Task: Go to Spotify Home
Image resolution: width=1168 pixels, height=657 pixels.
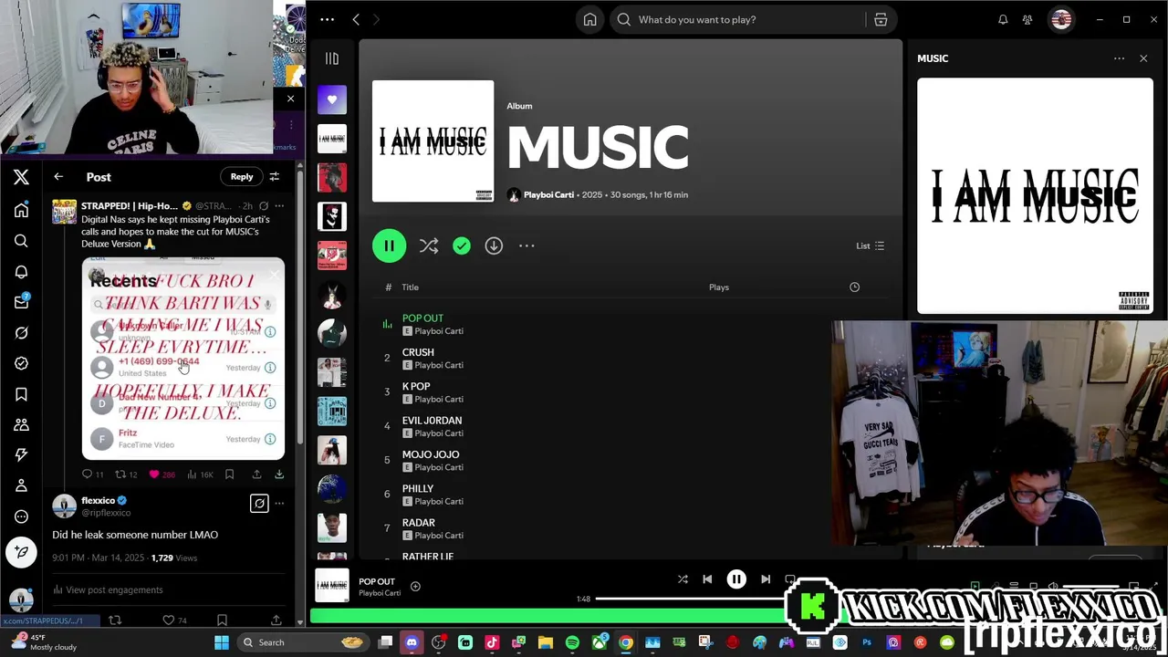Action: coord(590,19)
